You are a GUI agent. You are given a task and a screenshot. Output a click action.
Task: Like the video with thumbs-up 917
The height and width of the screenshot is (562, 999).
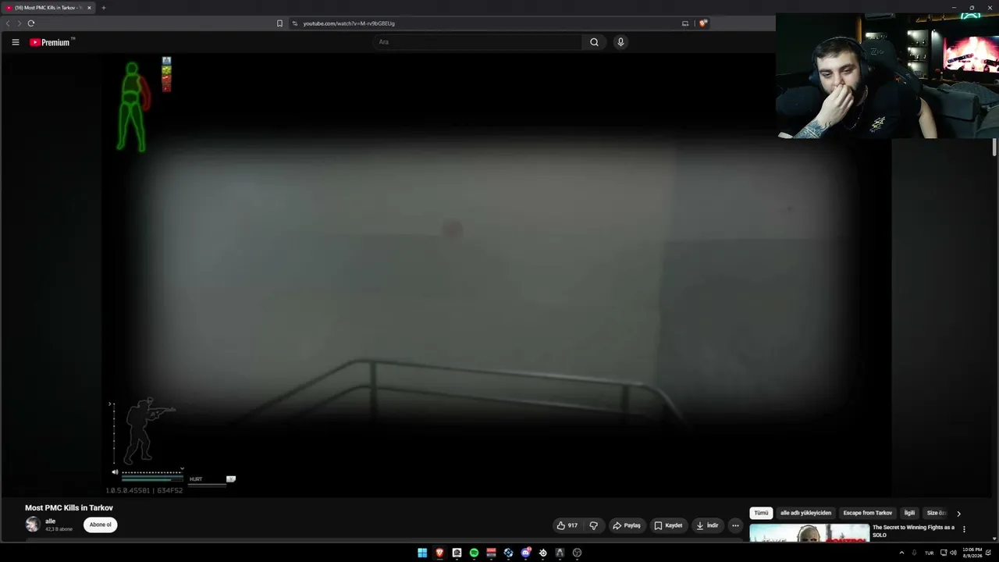pyautogui.click(x=567, y=525)
